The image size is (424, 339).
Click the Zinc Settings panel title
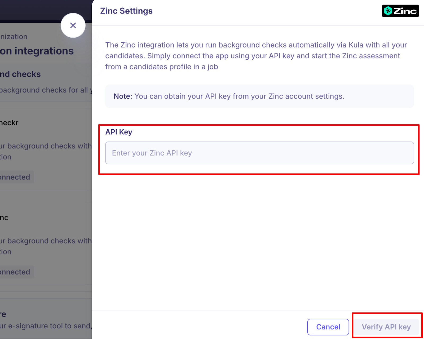click(126, 11)
